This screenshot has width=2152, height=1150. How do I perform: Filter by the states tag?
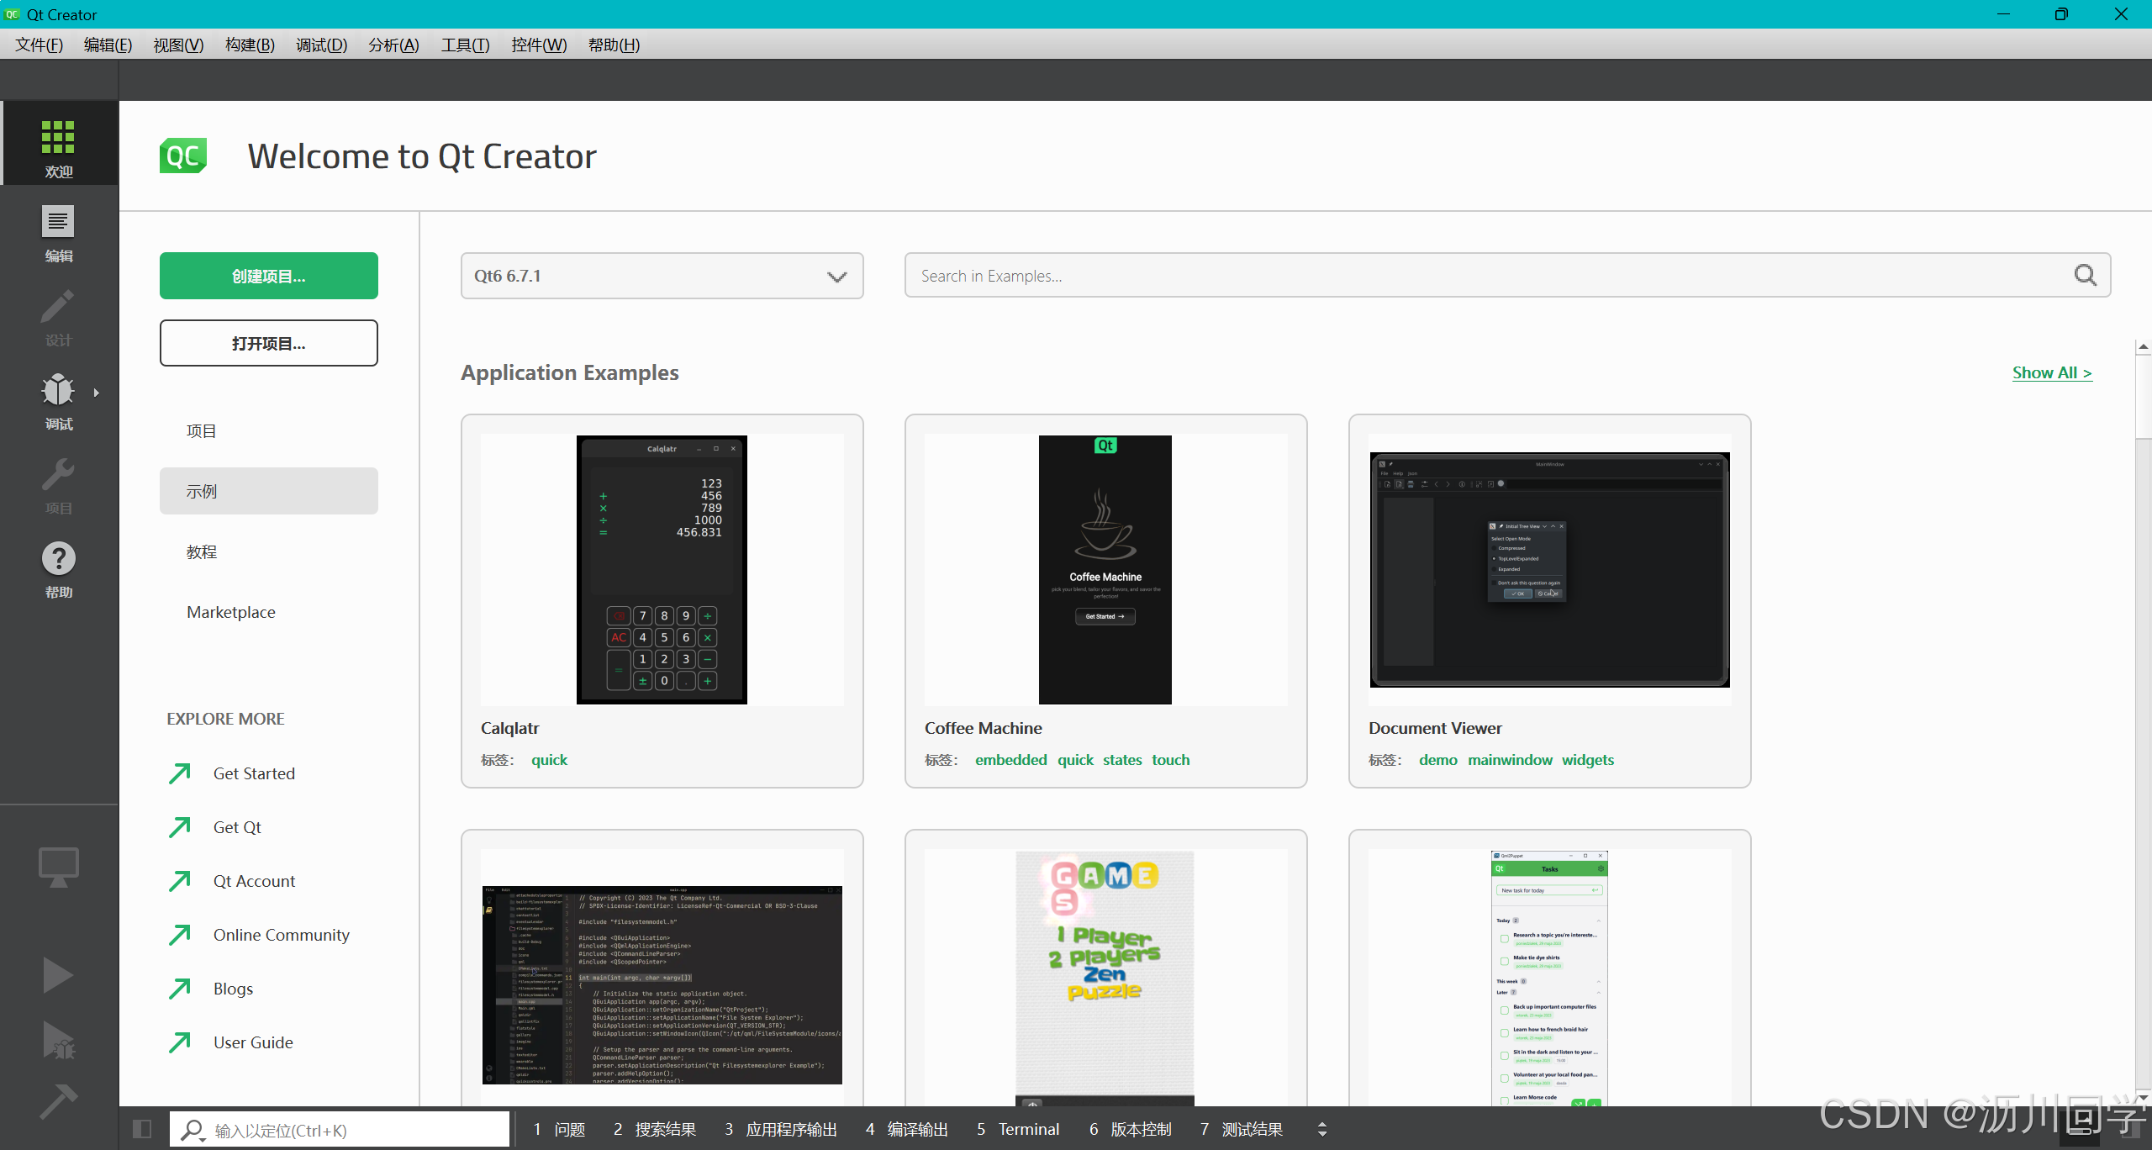pyautogui.click(x=1122, y=760)
